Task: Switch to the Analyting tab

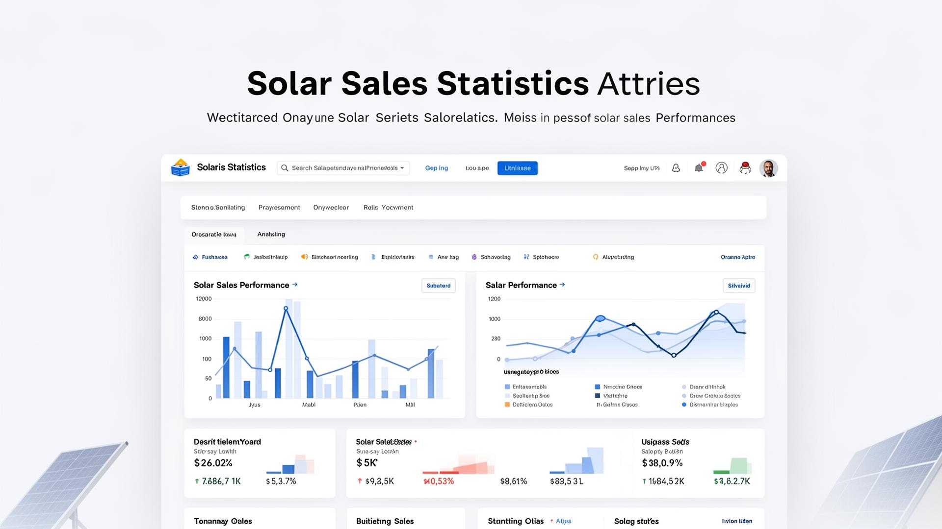Action: point(270,234)
